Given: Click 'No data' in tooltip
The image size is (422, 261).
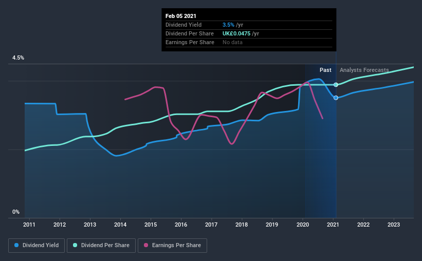Looking at the screenshot, I should tap(232, 42).
